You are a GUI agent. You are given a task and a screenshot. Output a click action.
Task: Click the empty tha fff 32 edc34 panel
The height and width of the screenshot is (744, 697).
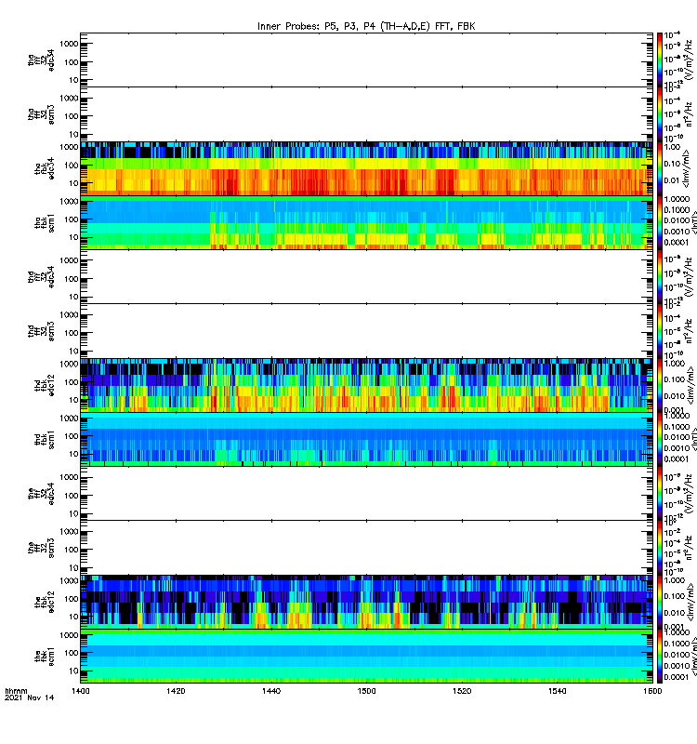pos(366,60)
